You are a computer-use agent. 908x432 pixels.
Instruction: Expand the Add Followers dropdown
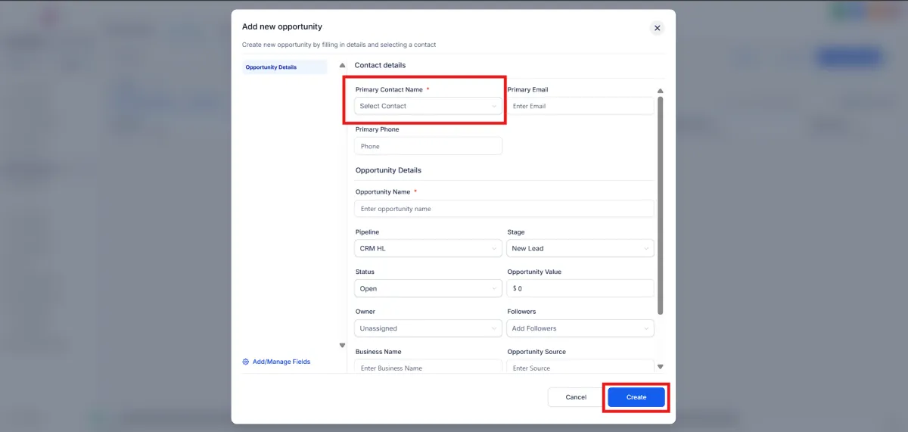(x=580, y=328)
